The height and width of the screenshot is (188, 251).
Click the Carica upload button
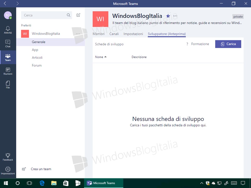coord(228,44)
